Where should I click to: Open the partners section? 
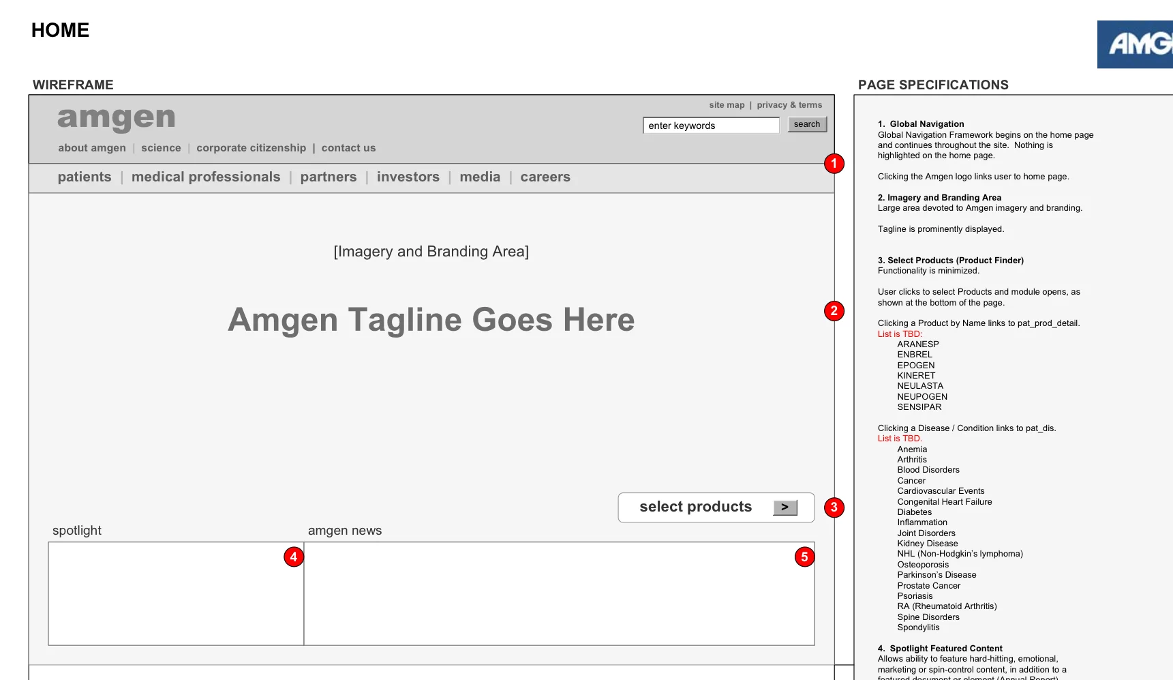pos(329,177)
